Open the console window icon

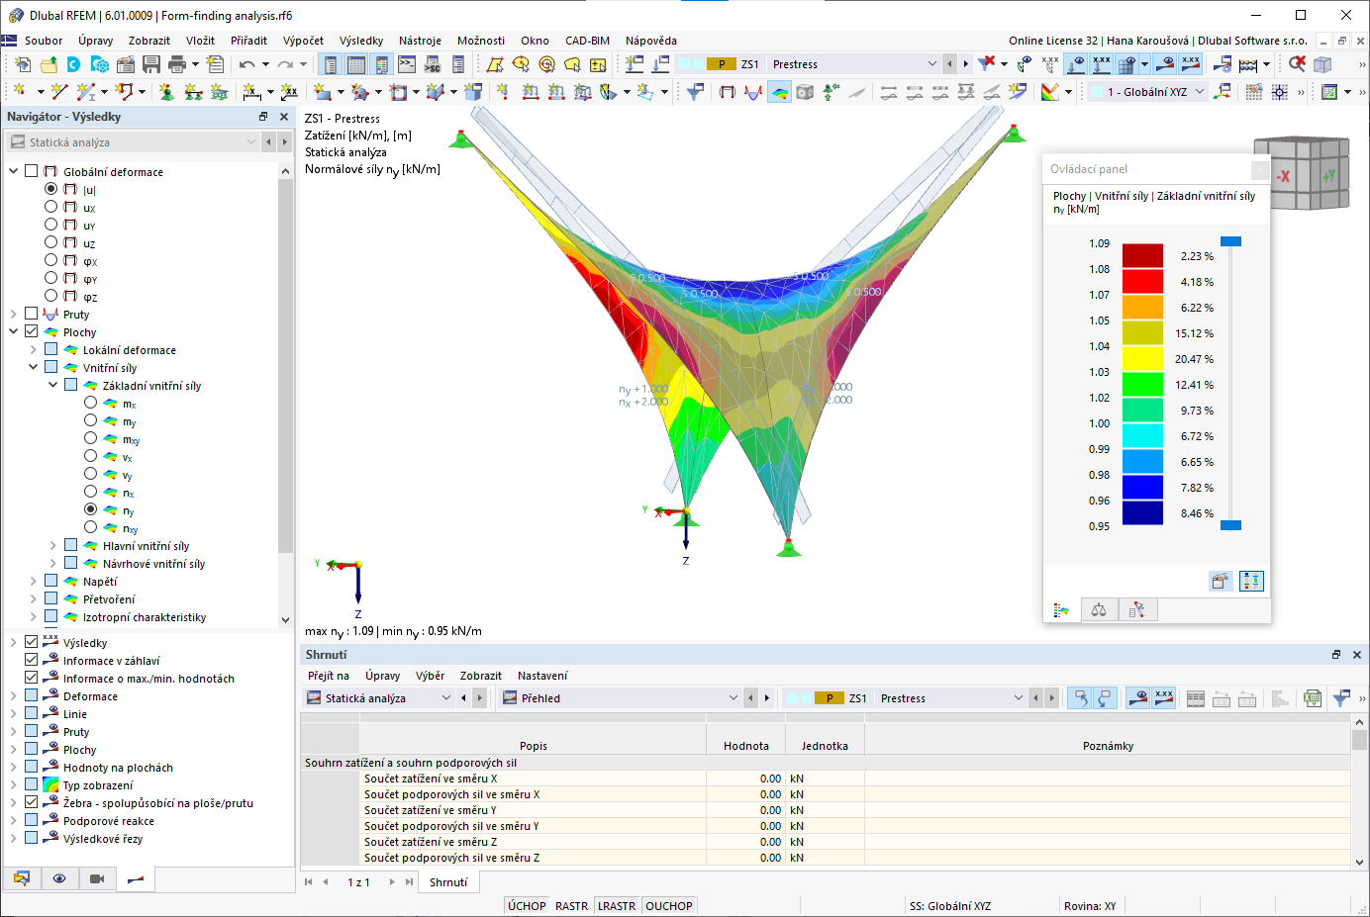407,64
